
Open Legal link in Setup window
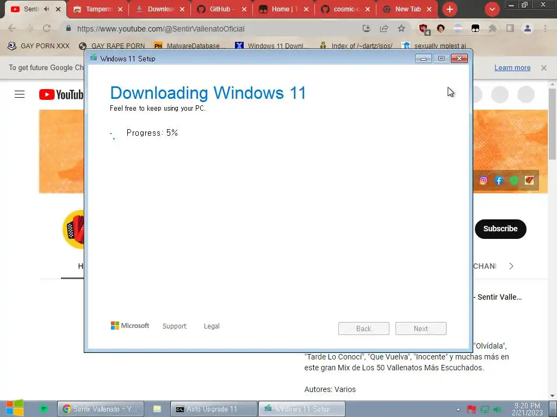212,326
